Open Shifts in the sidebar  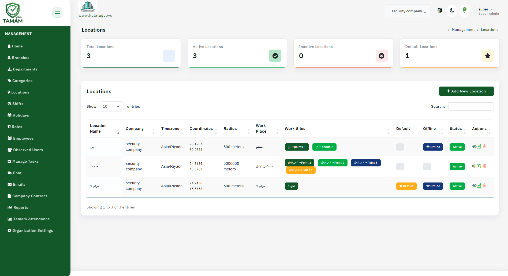point(15,104)
